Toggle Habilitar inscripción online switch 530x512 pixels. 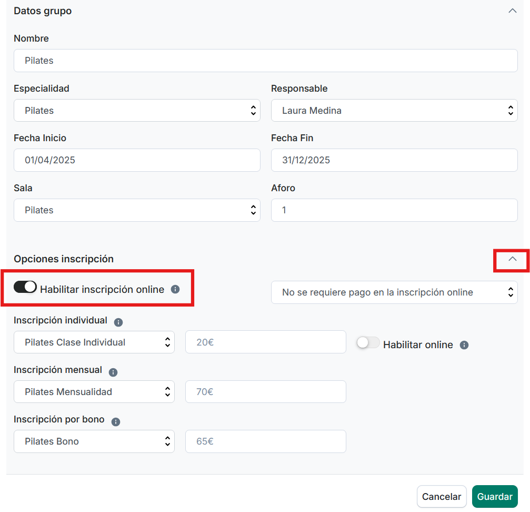tap(25, 287)
